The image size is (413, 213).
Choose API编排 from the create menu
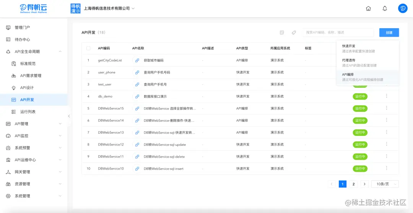[368, 77]
